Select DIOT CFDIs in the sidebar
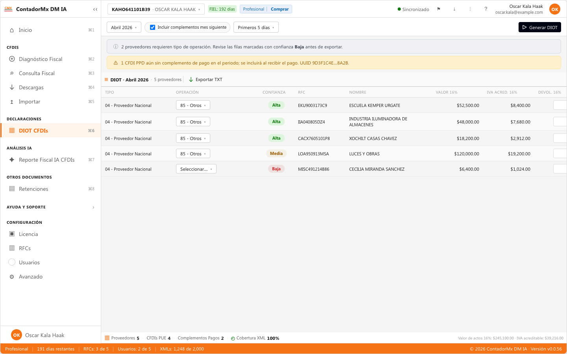The image size is (567, 354). (x=50, y=131)
